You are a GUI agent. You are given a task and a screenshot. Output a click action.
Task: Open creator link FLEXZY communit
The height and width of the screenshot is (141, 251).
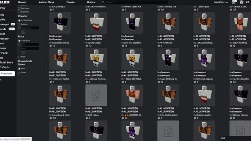tap(97, 7)
